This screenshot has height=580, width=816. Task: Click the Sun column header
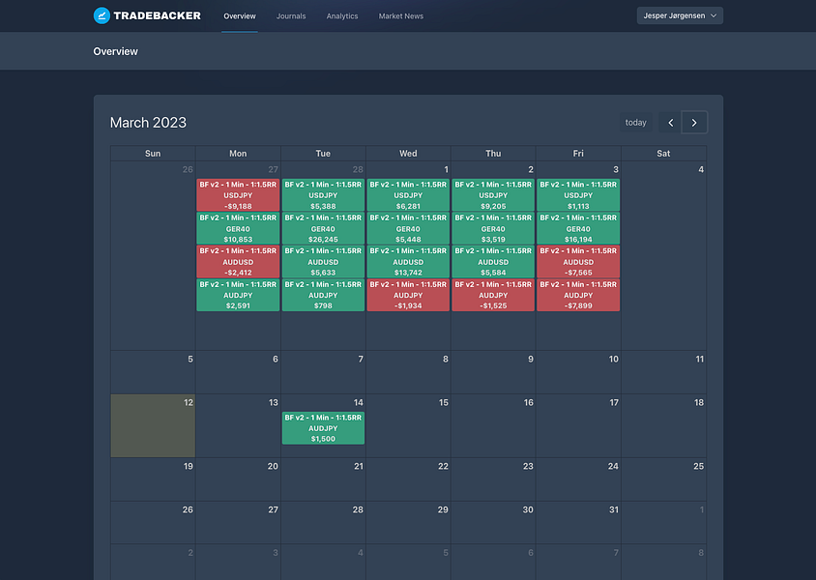[153, 154]
